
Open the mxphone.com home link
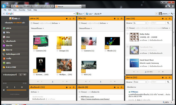coord(95,99)
